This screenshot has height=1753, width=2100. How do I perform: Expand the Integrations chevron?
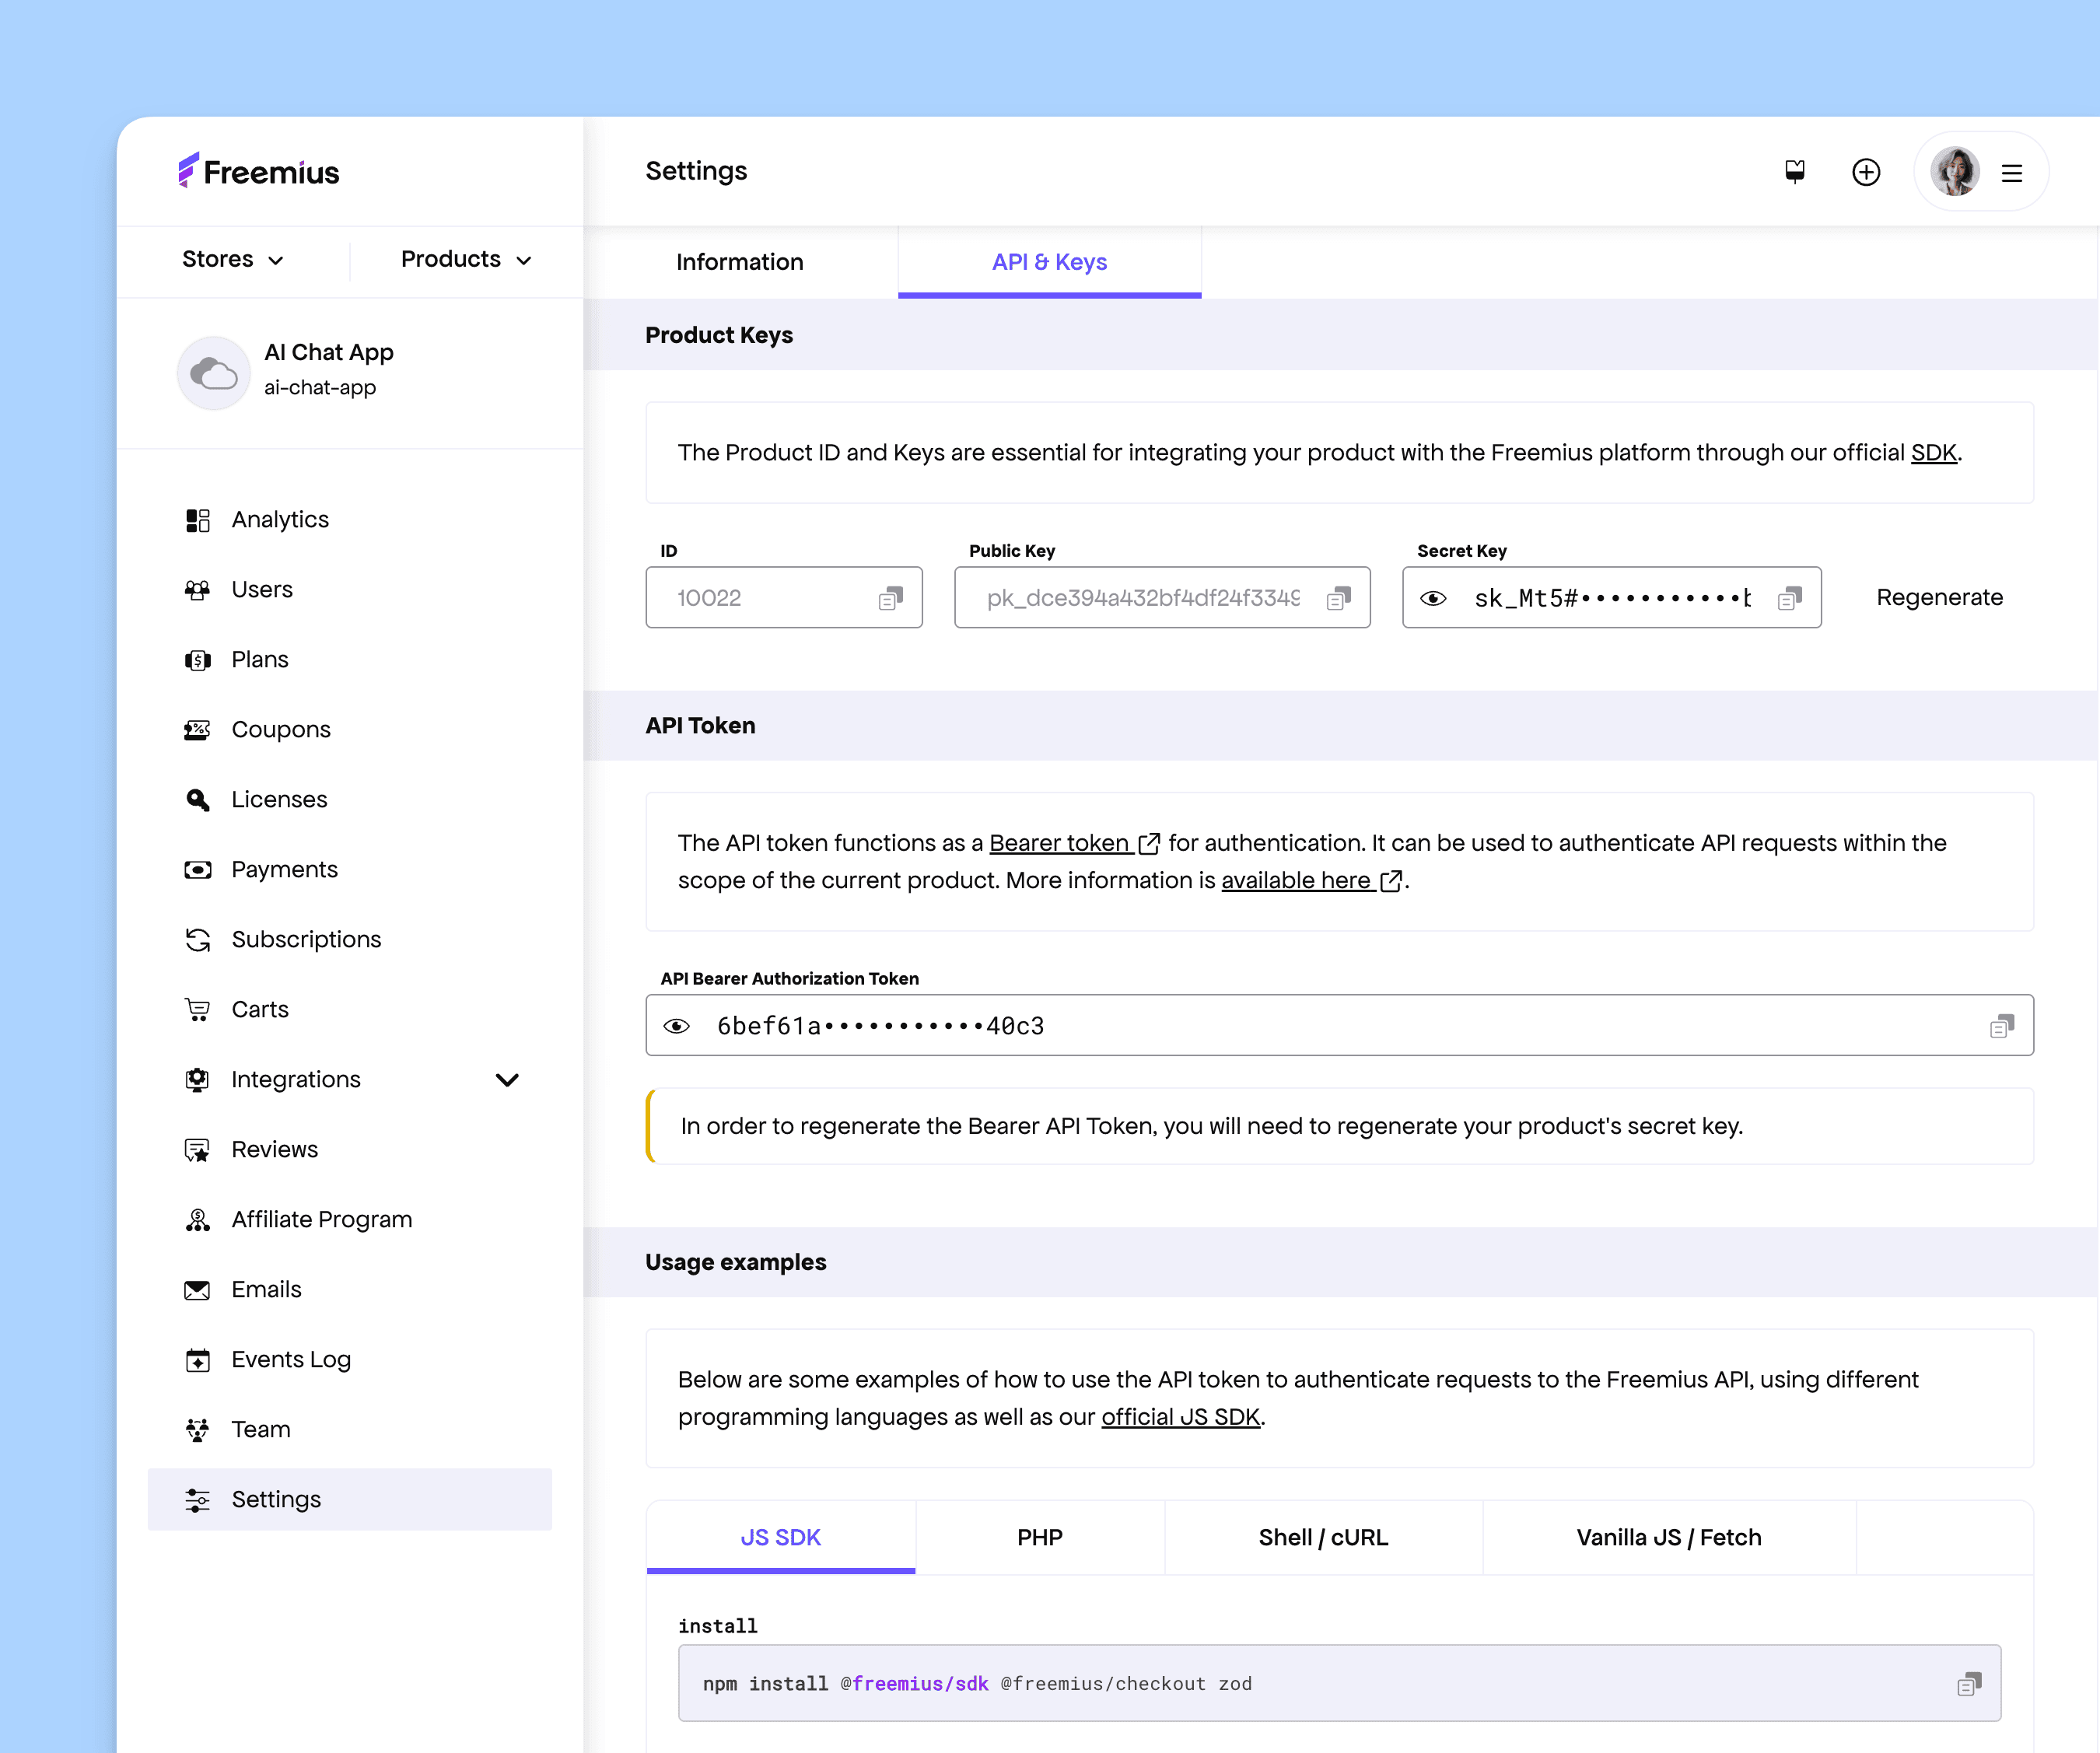(508, 1080)
